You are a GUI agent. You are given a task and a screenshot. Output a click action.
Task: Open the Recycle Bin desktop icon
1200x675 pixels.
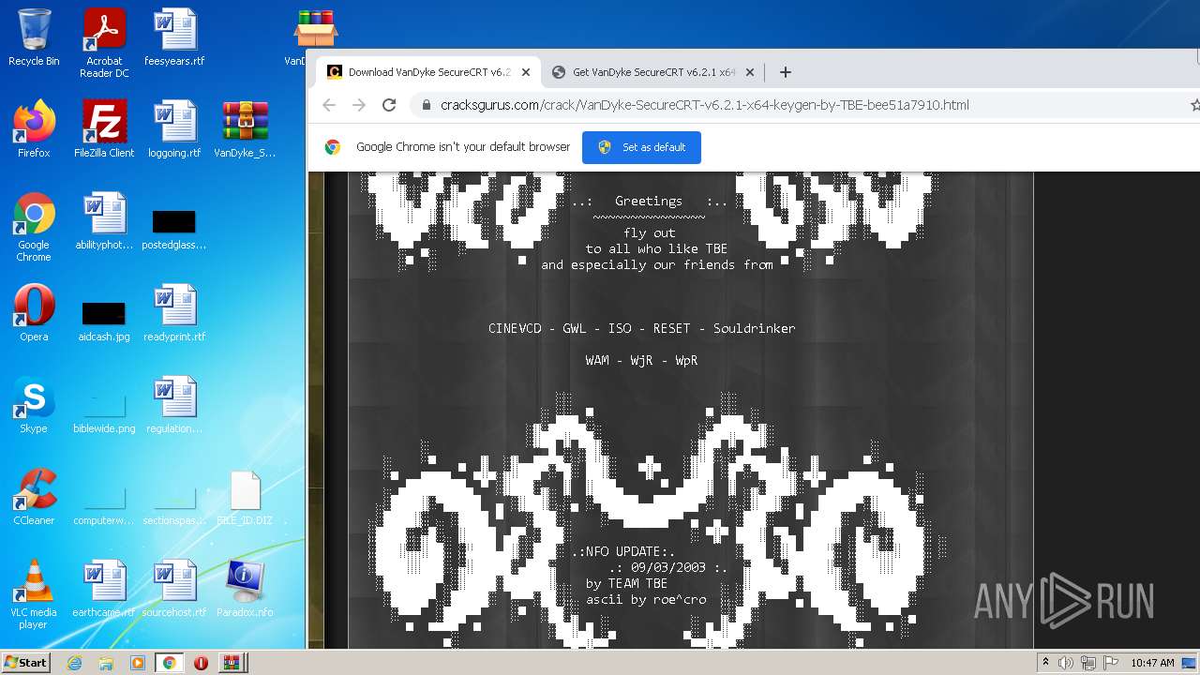click(x=34, y=37)
